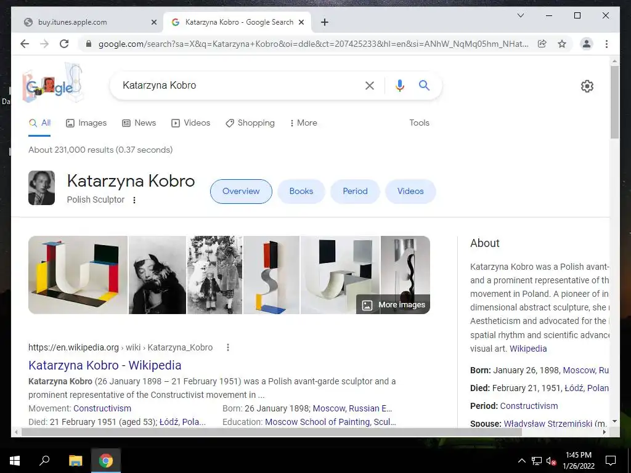
Task: Open Łódź link in Died row of About
Action: point(587,388)
